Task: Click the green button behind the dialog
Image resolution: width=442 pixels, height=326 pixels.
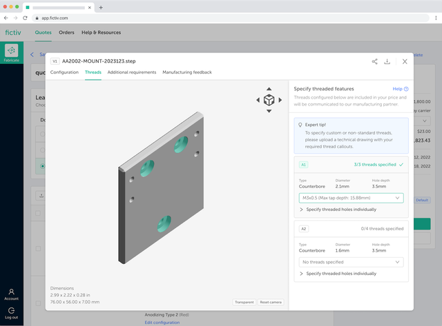Action: [x=422, y=224]
